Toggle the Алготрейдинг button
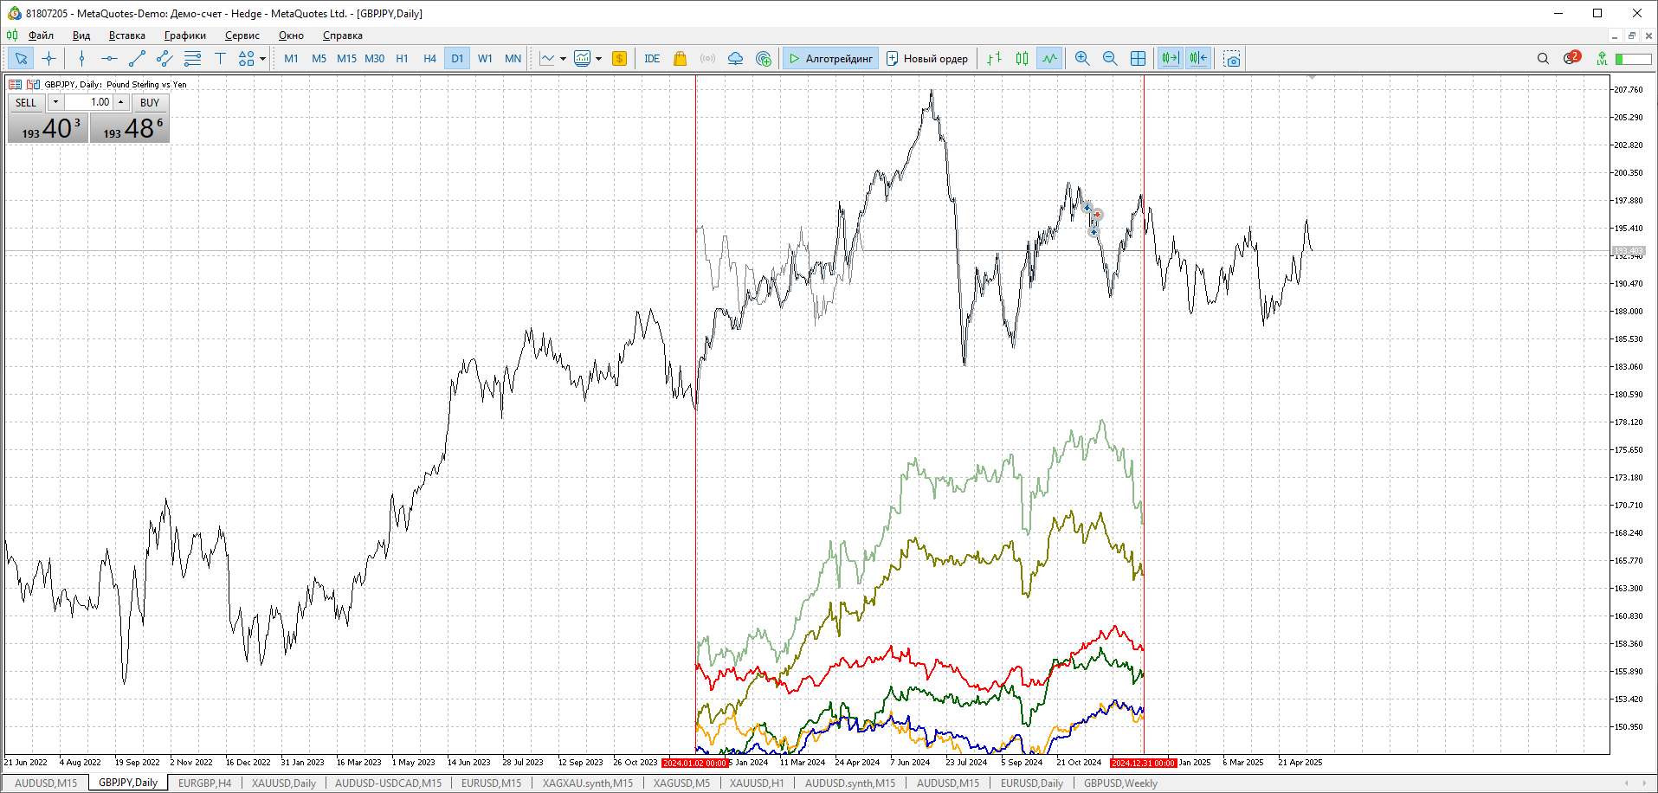This screenshot has height=793, width=1658. 830,59
